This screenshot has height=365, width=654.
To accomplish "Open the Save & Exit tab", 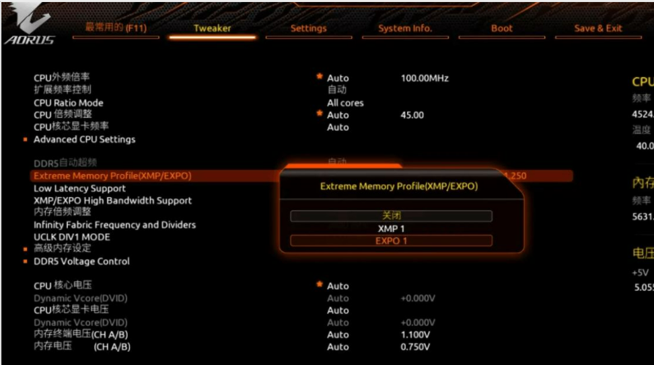I will tap(597, 28).
